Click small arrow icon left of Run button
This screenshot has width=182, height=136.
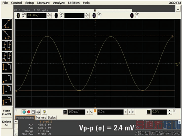16,111
